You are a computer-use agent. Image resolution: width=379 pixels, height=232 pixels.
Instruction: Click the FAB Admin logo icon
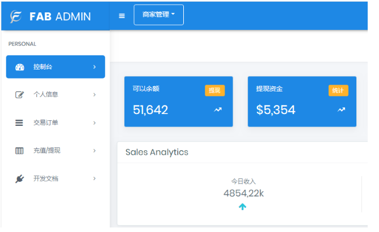(16, 16)
